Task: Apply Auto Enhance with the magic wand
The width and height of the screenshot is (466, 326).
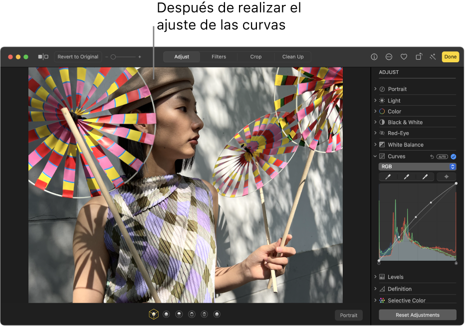Action: (x=432, y=57)
